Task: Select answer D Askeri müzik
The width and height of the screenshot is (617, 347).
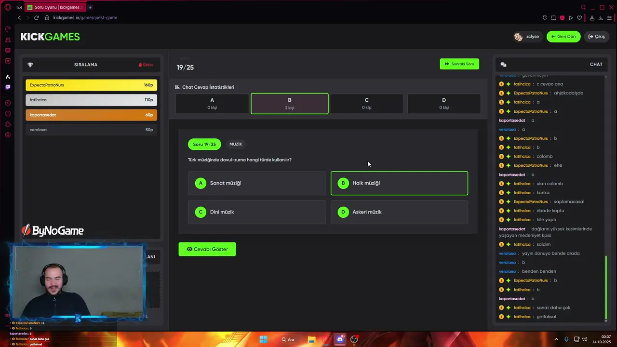Action: 399,212
